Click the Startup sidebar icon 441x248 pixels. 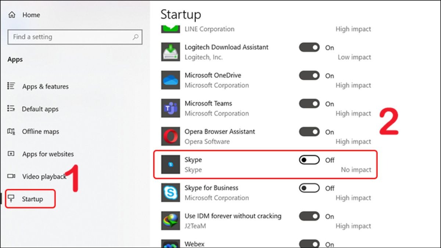click(11, 199)
